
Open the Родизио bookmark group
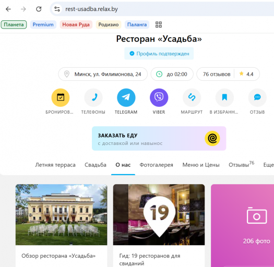point(109,25)
